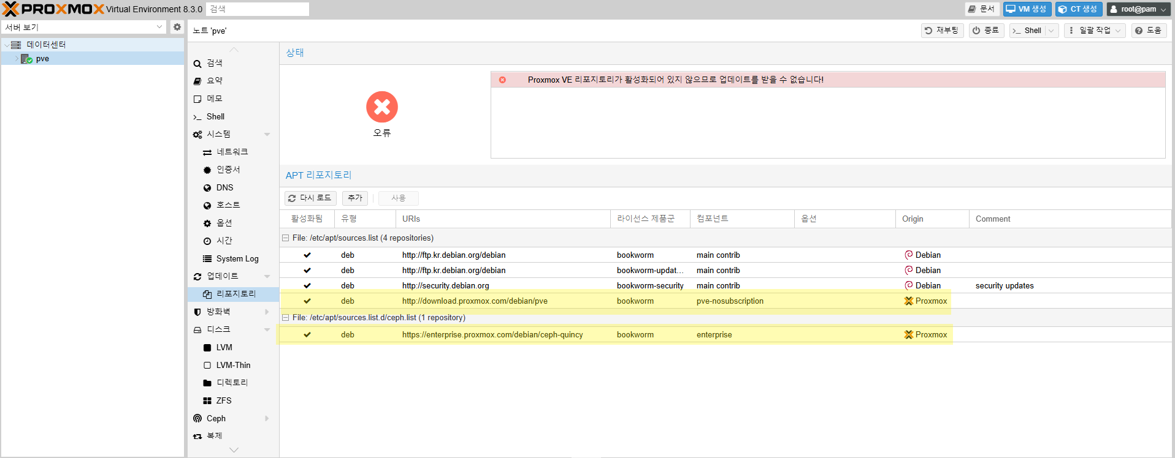Open the 방화벽 menu item
Viewport: 1175px width, 458px height.
233,312
